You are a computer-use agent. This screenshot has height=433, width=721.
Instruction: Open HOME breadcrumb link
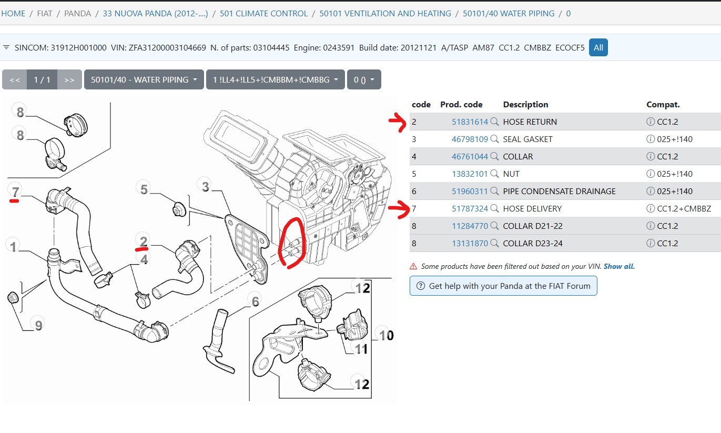coord(13,13)
